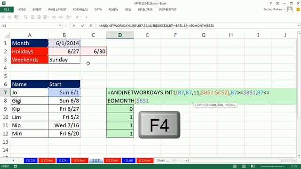
Task: Switch to sheet tab (1125an)
Action: click(x=112, y=161)
